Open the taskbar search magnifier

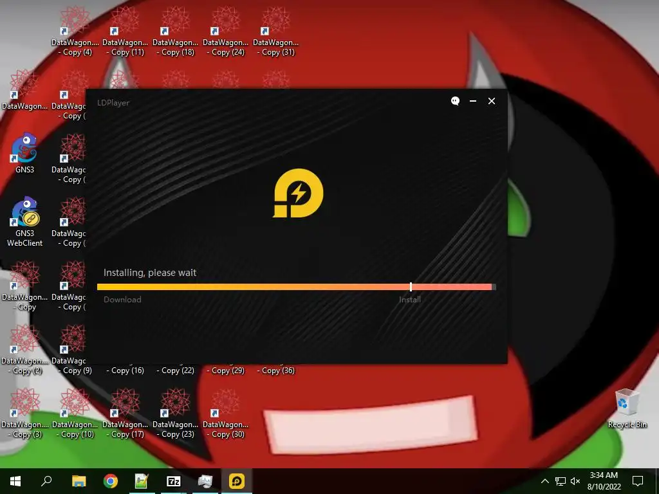tap(46, 481)
